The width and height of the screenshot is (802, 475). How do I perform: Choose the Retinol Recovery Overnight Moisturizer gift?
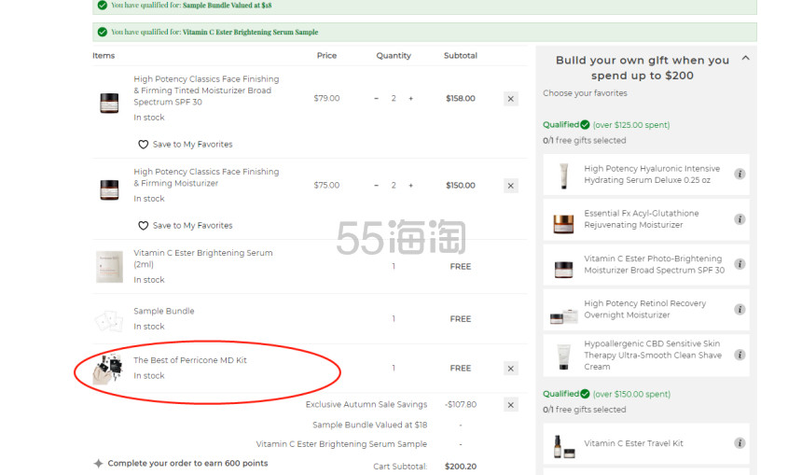tap(646, 310)
